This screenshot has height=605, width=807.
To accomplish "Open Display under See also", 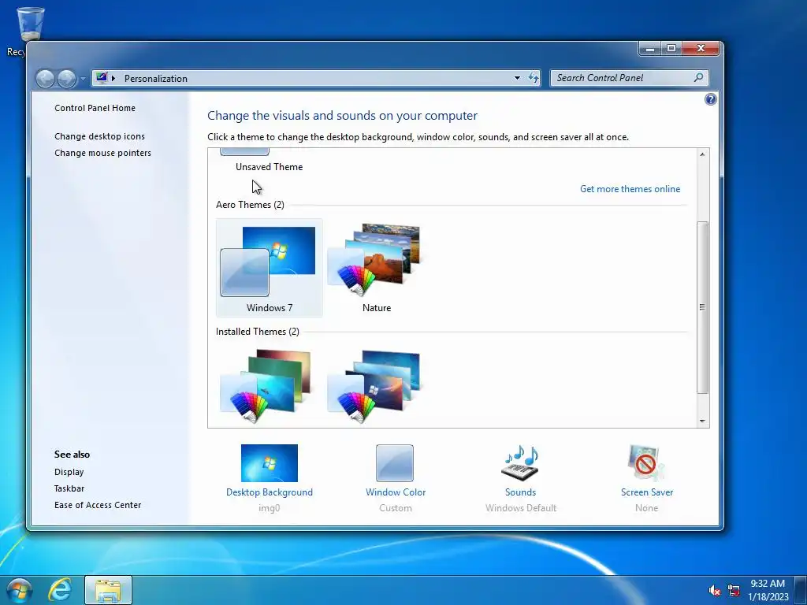I will coord(69,472).
